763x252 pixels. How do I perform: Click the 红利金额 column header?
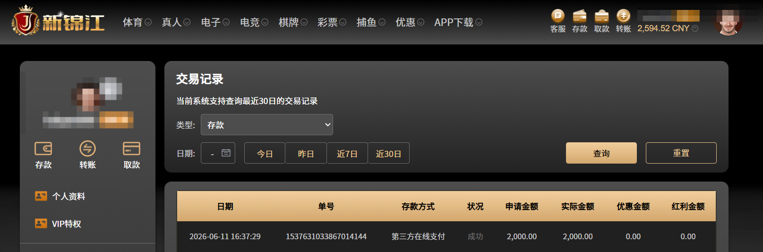pyautogui.click(x=688, y=207)
